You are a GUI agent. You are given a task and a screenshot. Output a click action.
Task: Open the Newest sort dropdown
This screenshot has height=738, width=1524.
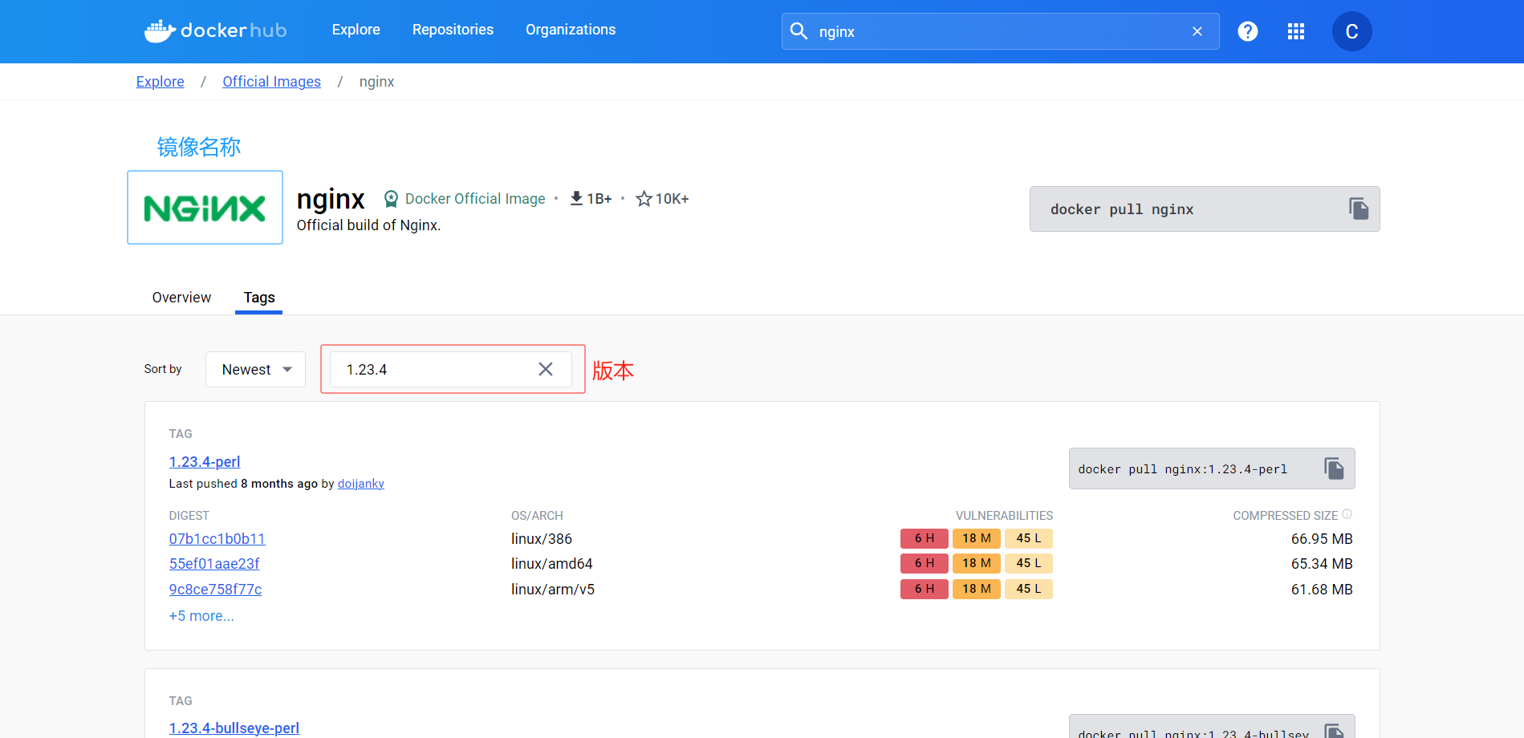255,369
